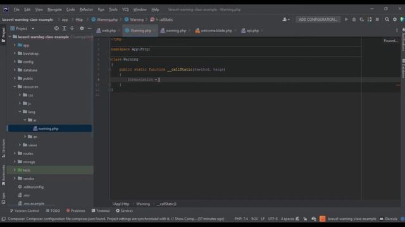Open the File menu
Image resolution: width=405 pixels, height=227 pixels.
point(16,9)
